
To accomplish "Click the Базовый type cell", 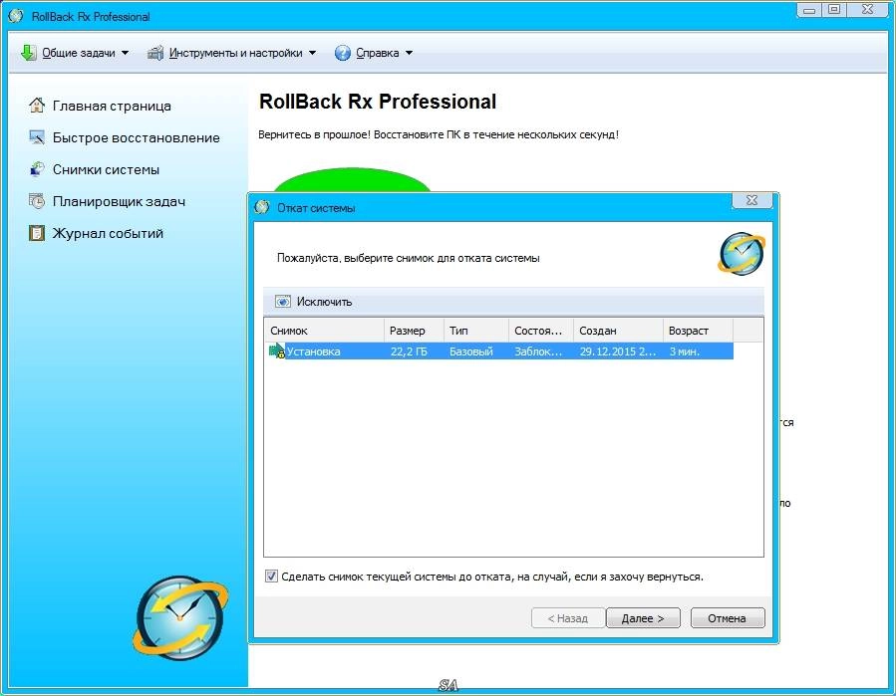I will tap(471, 351).
